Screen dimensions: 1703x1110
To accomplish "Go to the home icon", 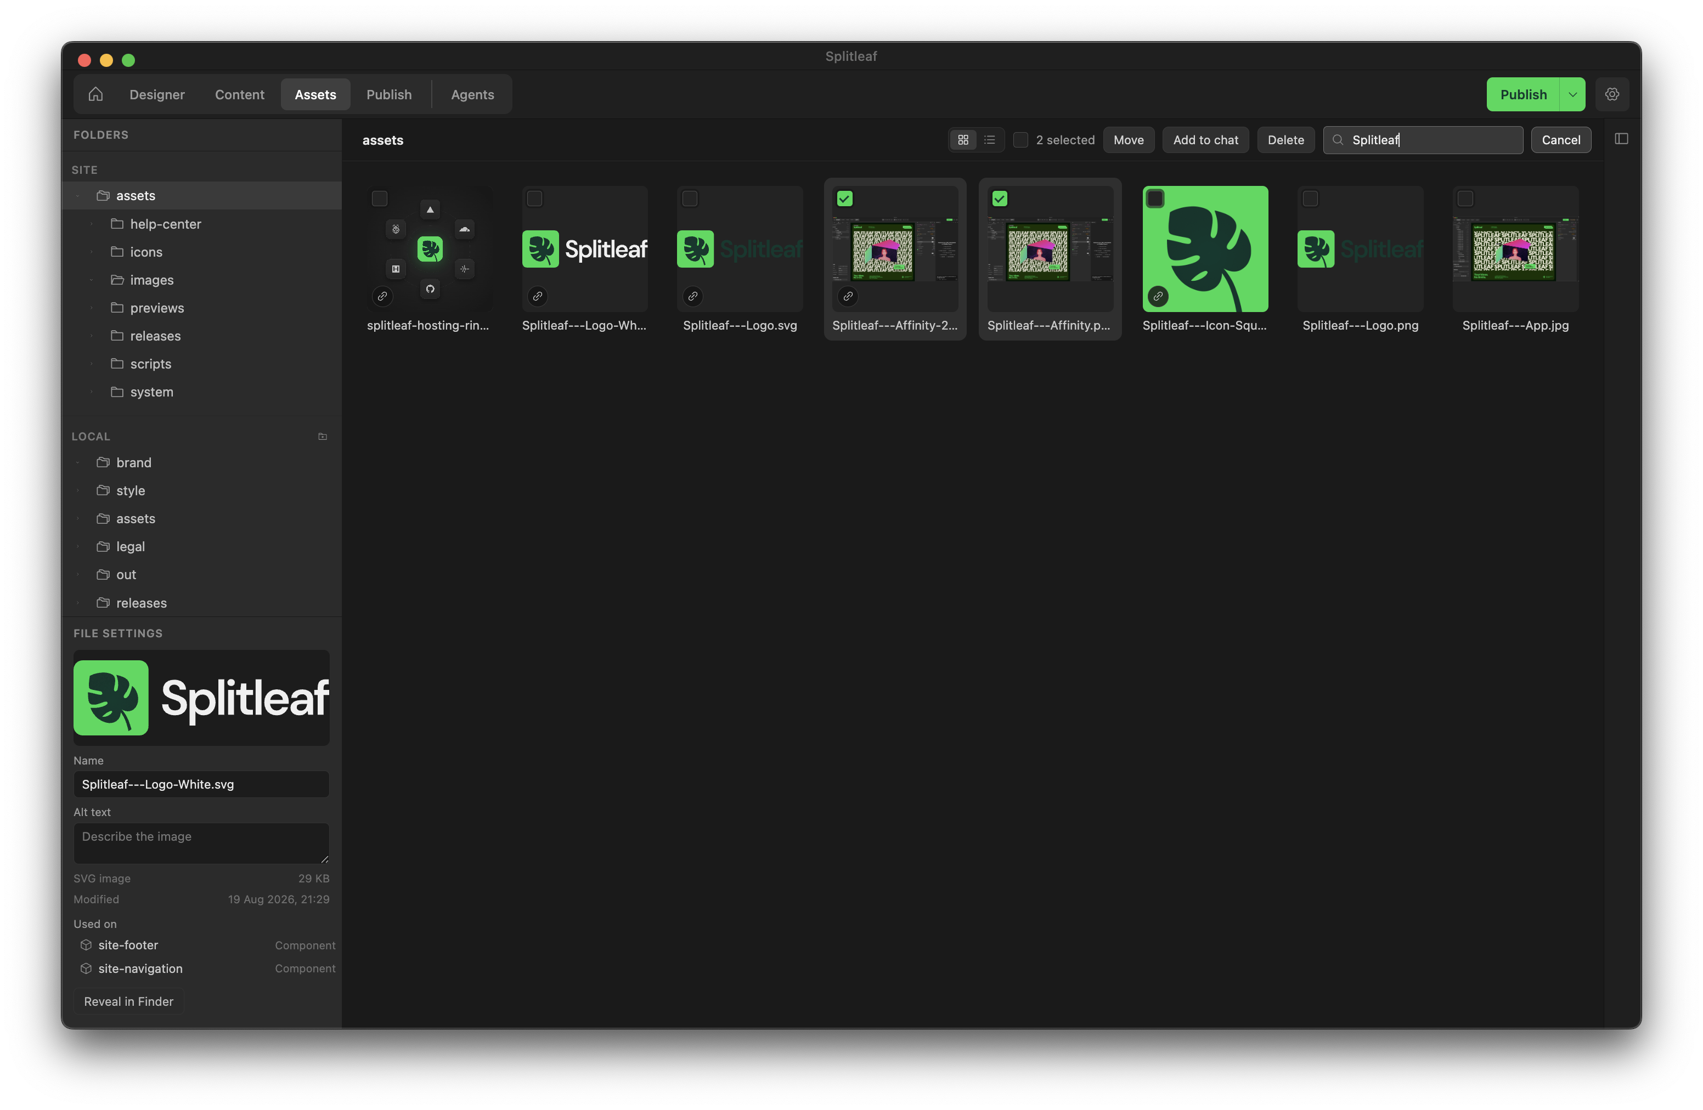I will 96,94.
